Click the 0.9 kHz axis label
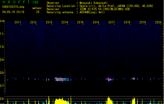The image size is (164, 104). pyautogui.click(x=2, y=60)
